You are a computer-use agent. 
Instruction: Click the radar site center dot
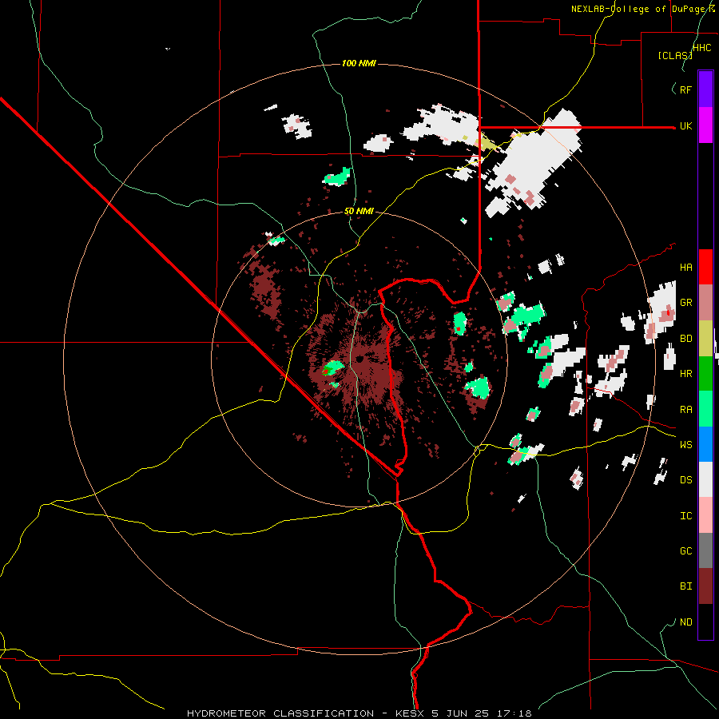coord(359,359)
